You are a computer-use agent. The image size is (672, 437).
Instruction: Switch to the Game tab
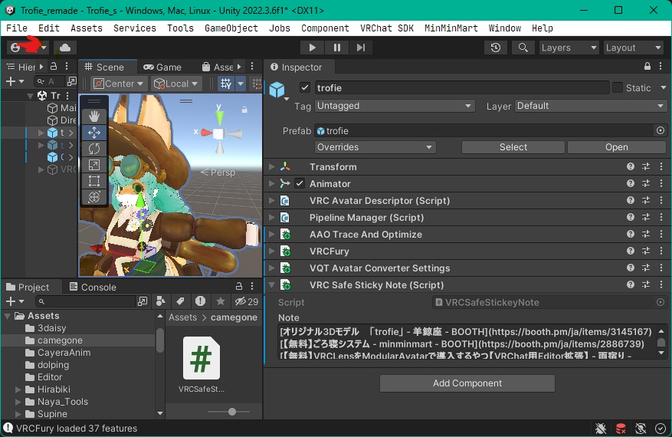pyautogui.click(x=162, y=67)
